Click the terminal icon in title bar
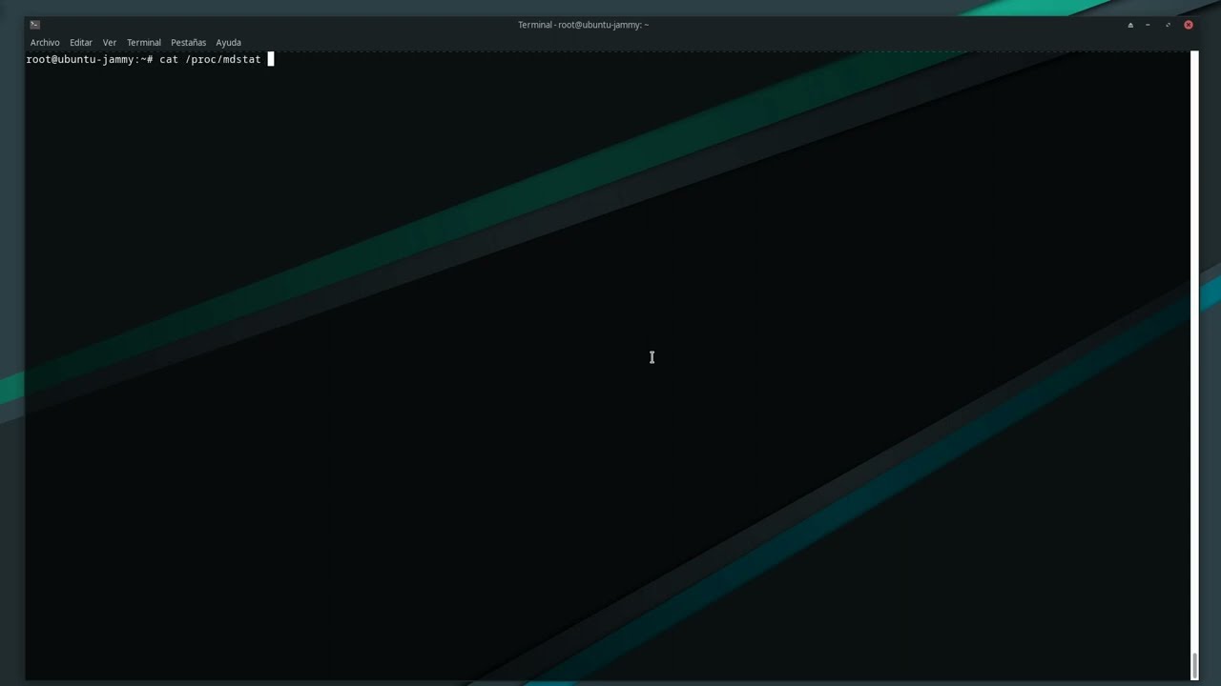Image resolution: width=1221 pixels, height=686 pixels. point(35,25)
